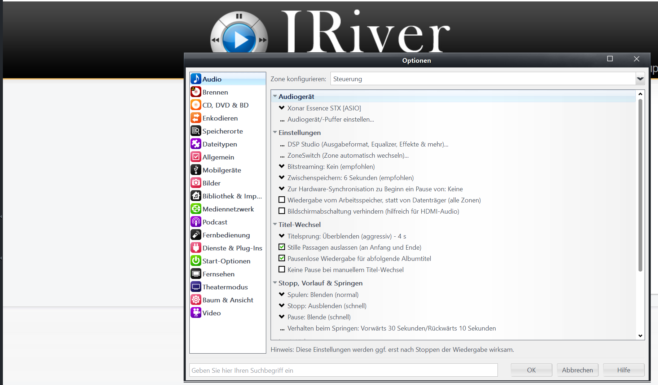Open Stopp: Ausblenden (schnell) dropdown
Screen dimensions: 658x385
click(x=282, y=305)
